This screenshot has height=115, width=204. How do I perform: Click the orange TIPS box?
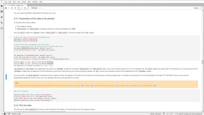click(106, 84)
